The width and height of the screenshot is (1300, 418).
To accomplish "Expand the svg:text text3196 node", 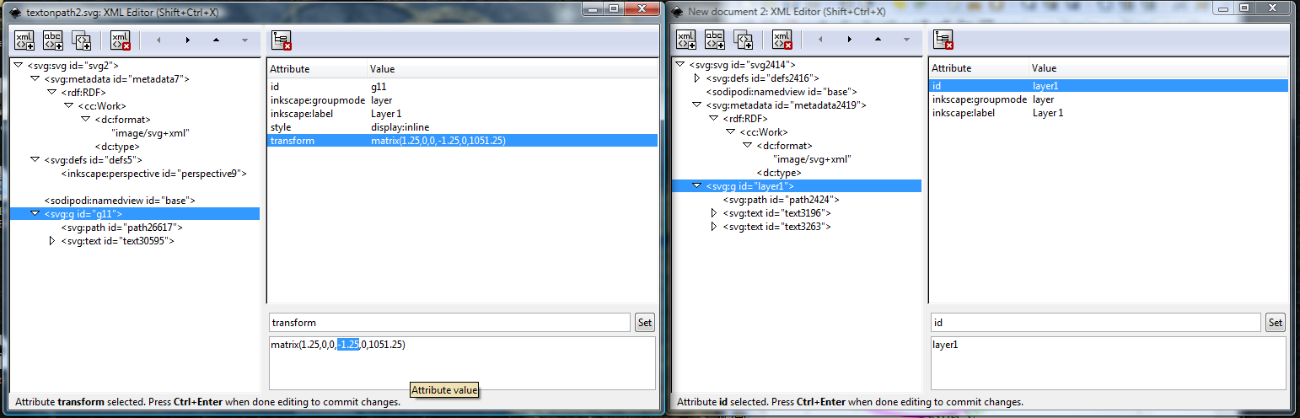I will (x=713, y=213).
